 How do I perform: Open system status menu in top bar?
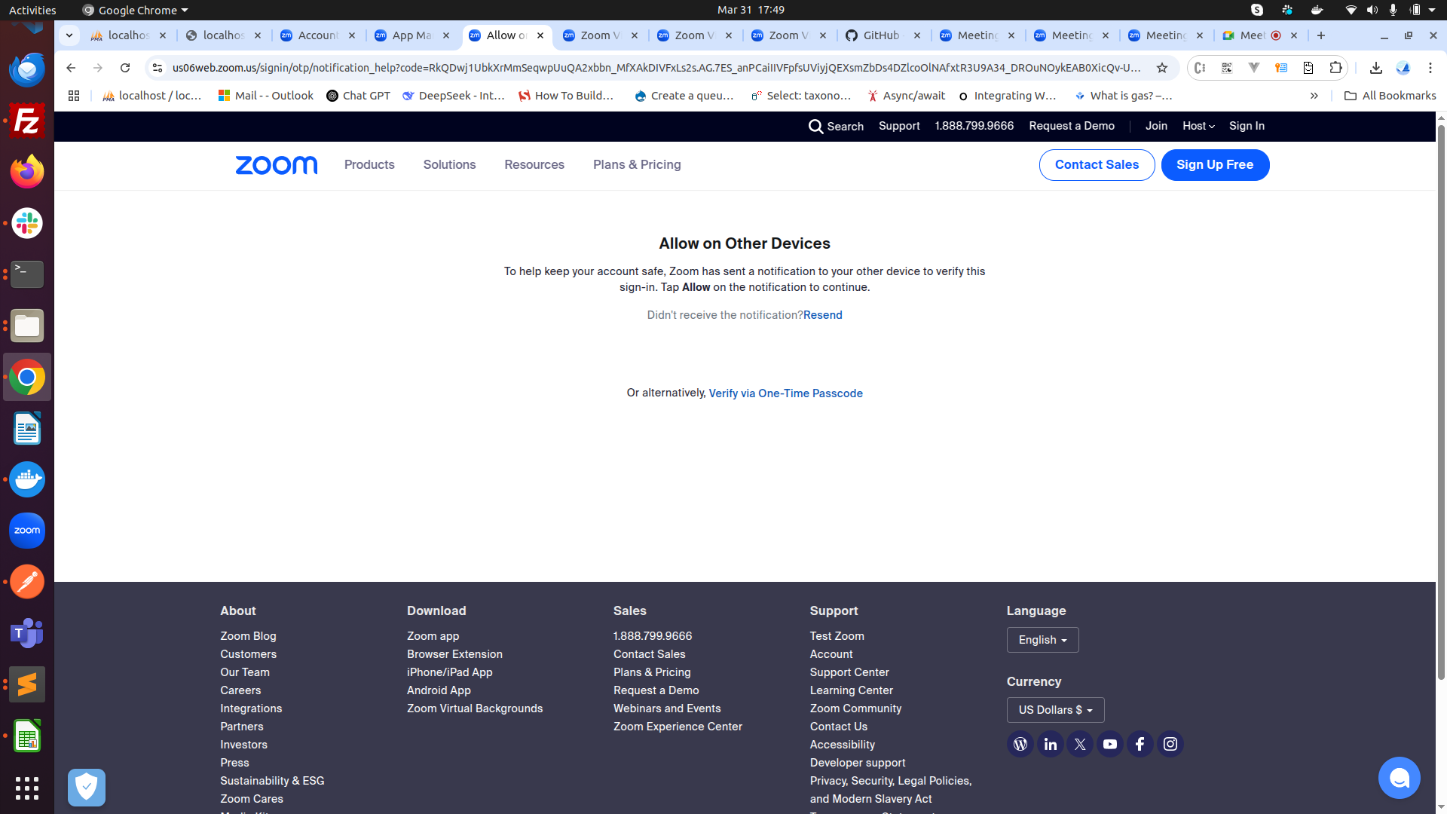(1391, 10)
